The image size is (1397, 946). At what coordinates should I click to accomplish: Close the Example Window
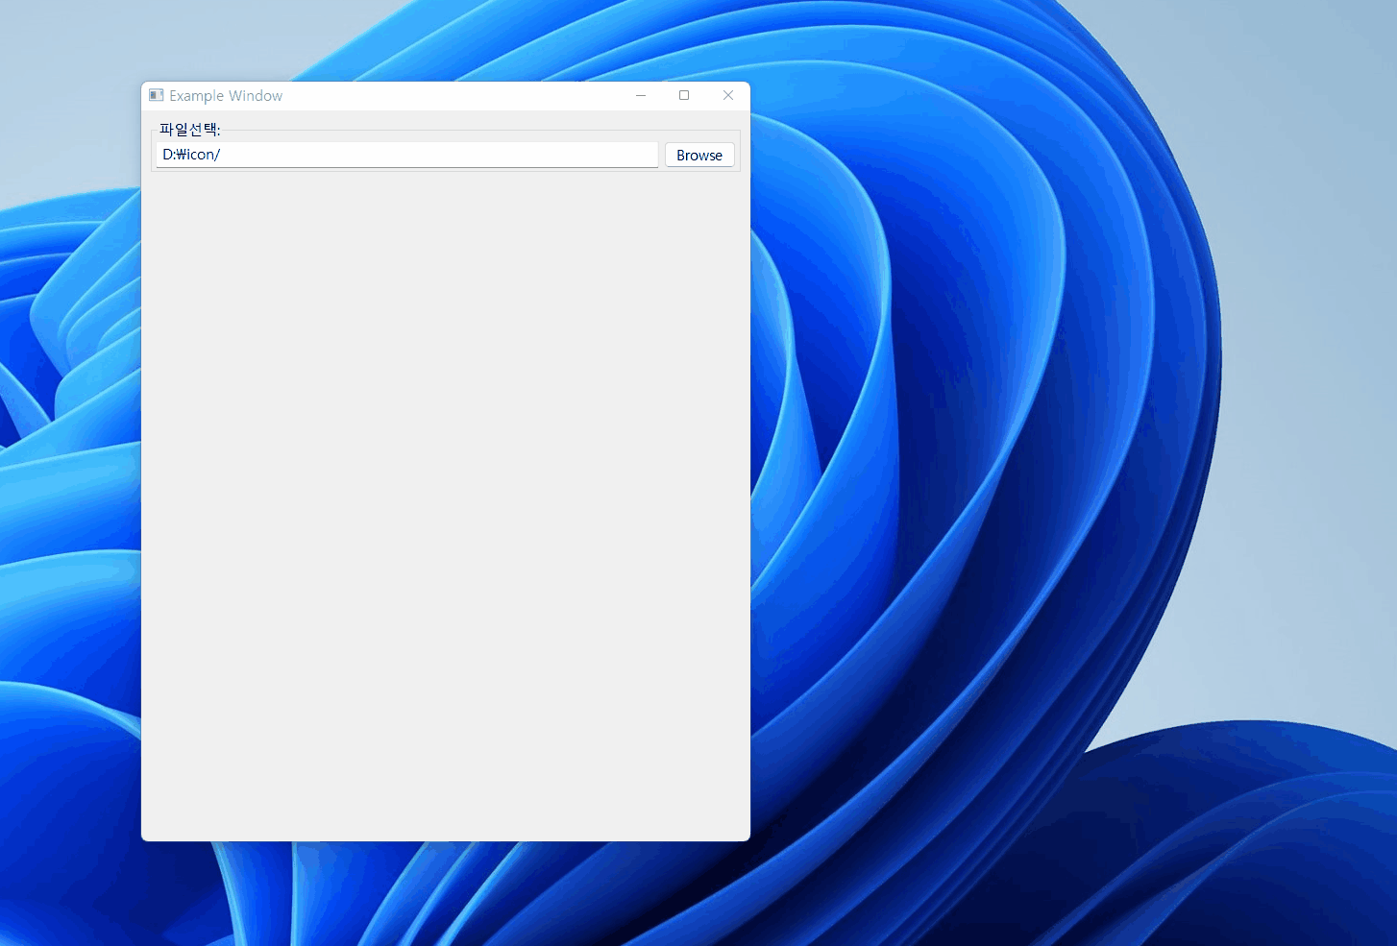[x=728, y=95]
